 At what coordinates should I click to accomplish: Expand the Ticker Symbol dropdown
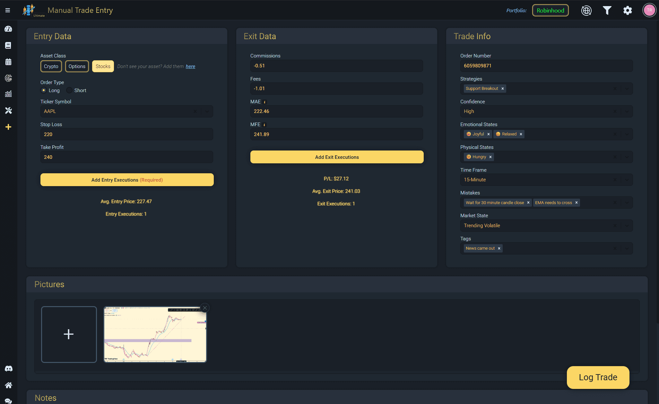tap(207, 111)
